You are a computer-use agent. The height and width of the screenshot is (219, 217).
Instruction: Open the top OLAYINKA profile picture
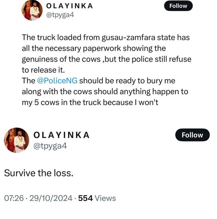32,10
